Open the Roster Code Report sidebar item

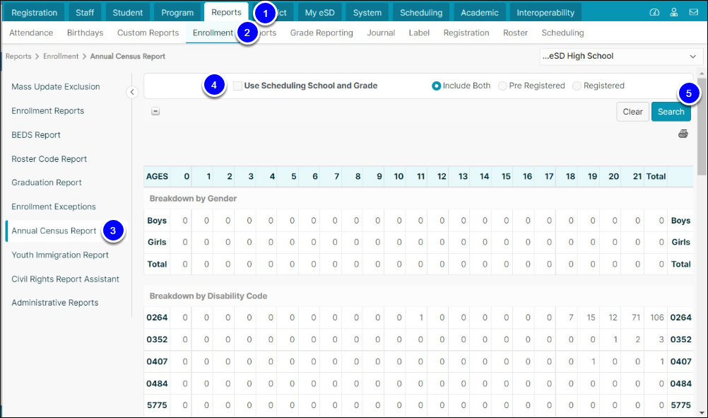pos(49,159)
